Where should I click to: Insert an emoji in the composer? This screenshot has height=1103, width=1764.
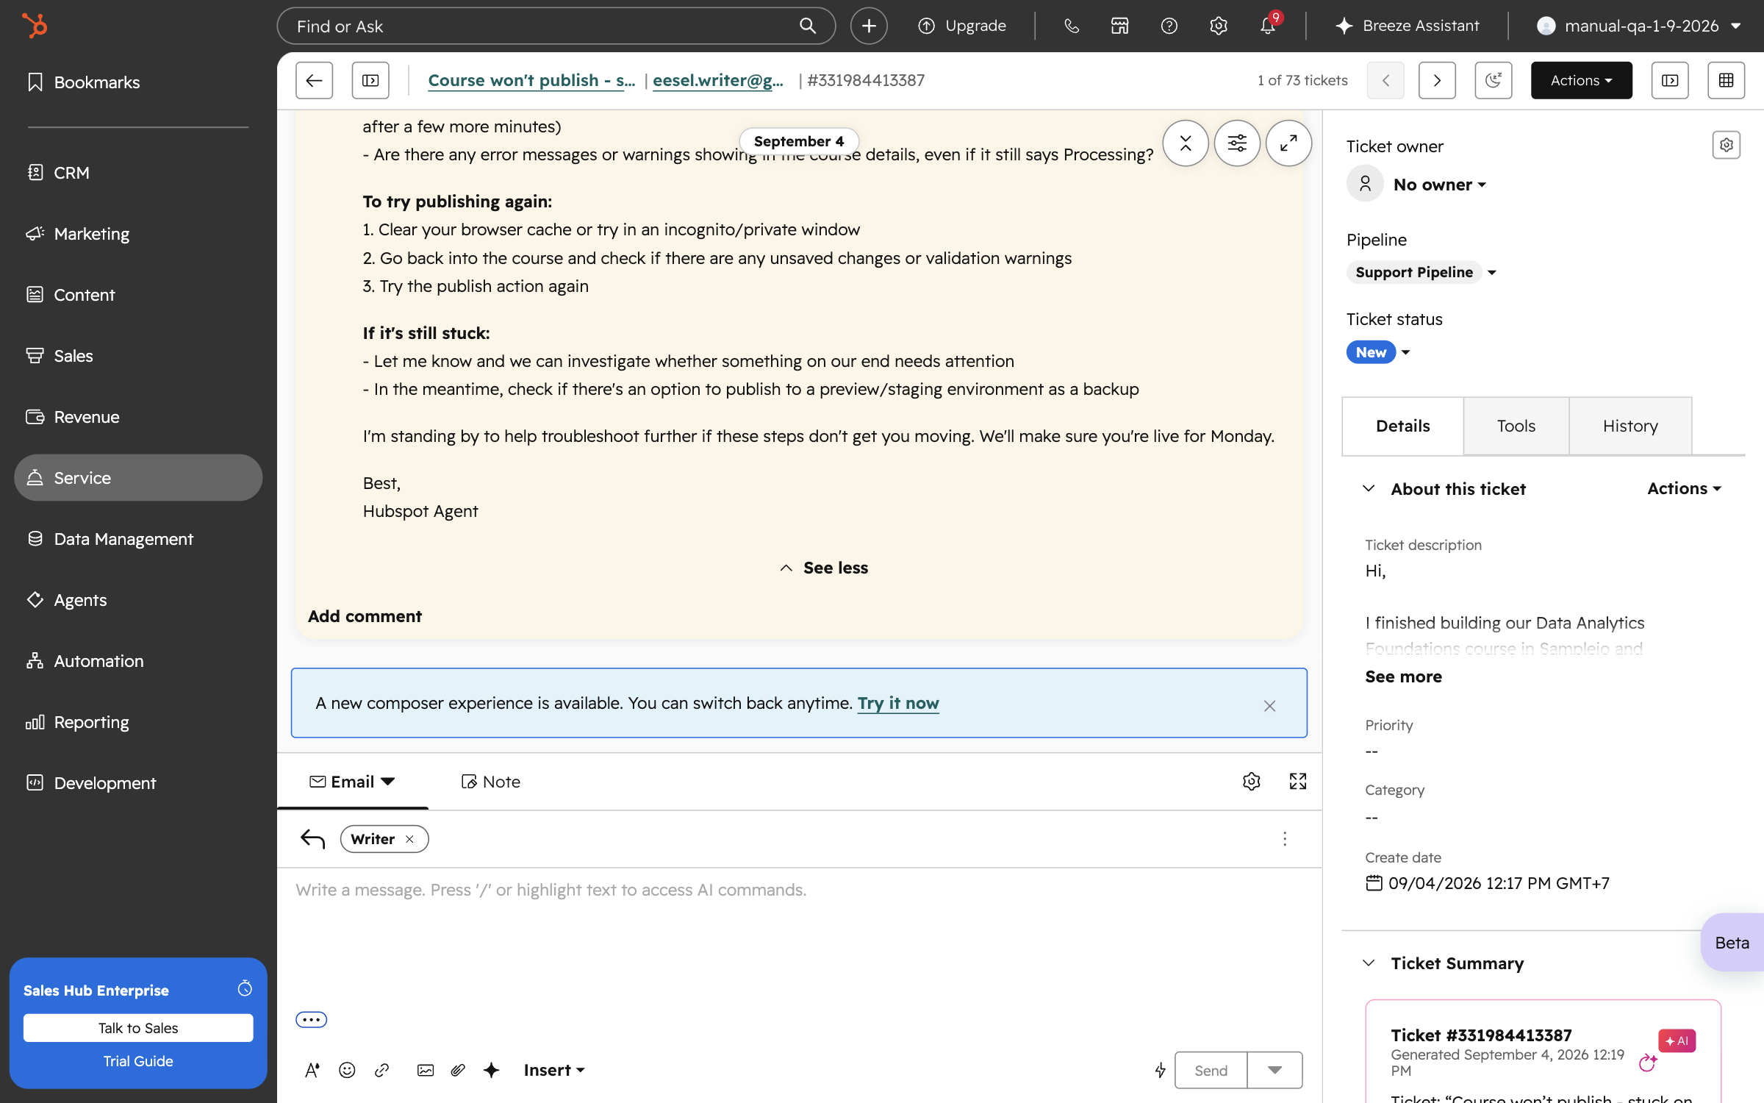[347, 1070]
